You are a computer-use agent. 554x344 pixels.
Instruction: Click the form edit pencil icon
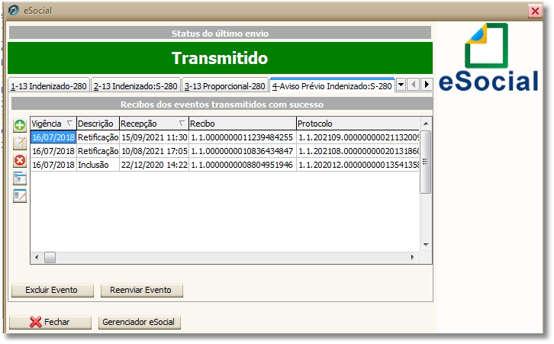click(20, 196)
